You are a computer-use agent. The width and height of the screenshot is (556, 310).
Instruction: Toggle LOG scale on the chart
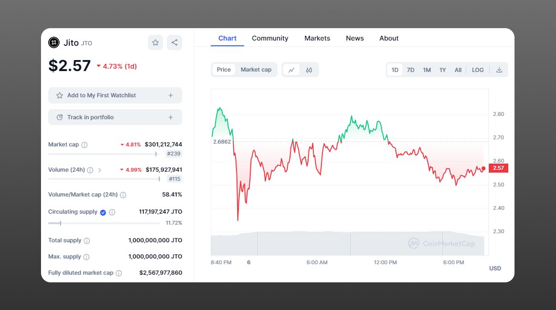pos(477,70)
